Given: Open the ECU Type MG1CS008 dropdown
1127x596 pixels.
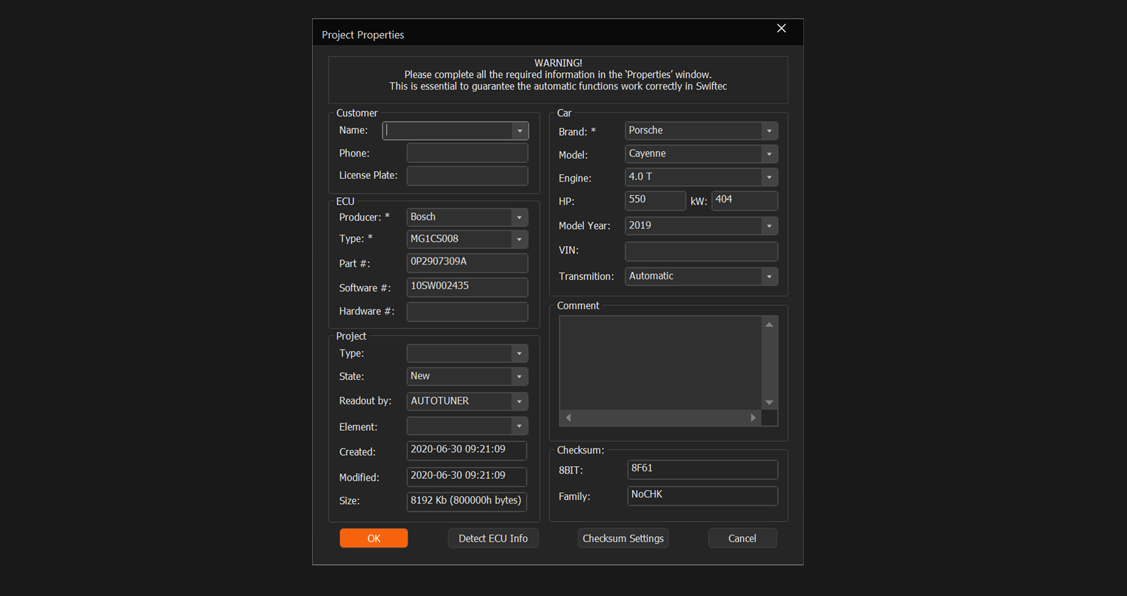Looking at the screenshot, I should (519, 239).
